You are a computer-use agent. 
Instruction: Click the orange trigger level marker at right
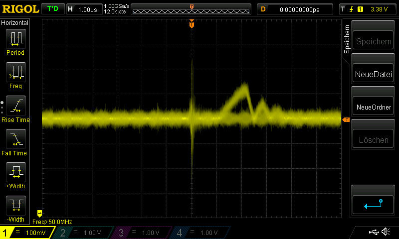point(346,119)
